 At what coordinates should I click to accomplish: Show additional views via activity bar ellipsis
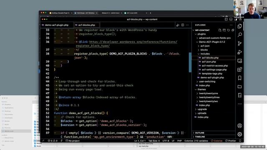click(239, 104)
